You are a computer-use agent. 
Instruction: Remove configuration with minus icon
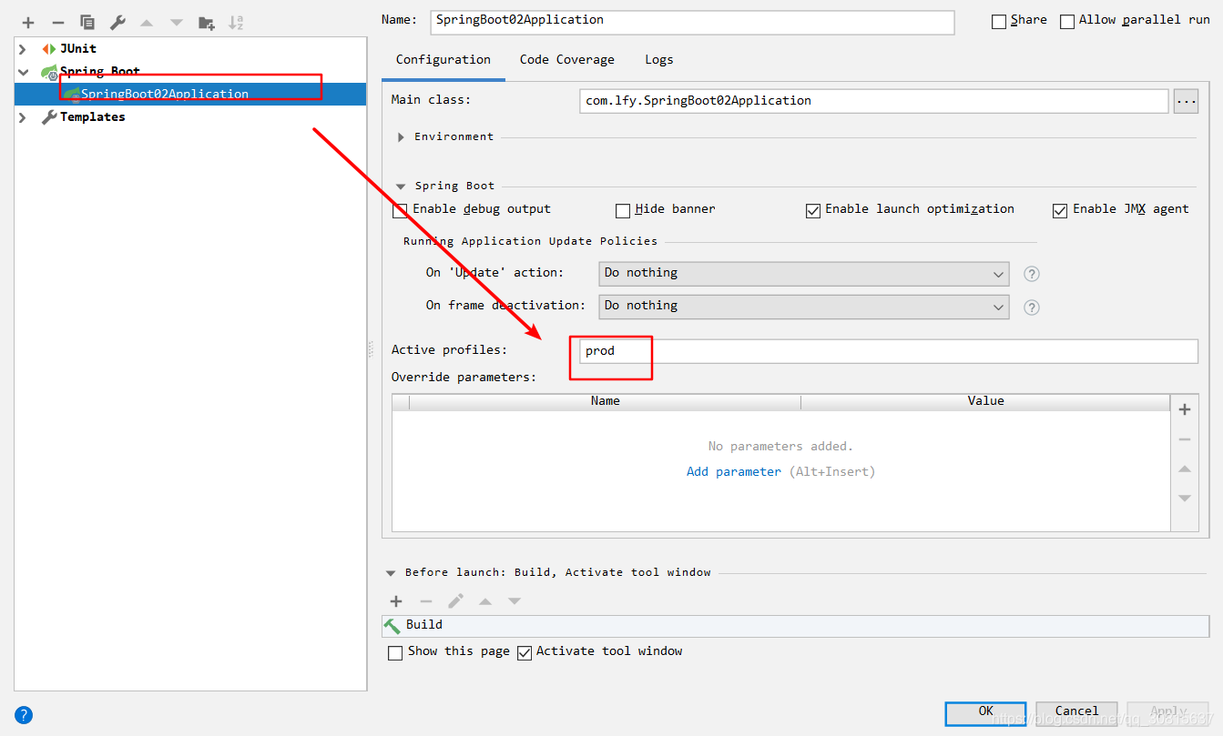tap(58, 22)
